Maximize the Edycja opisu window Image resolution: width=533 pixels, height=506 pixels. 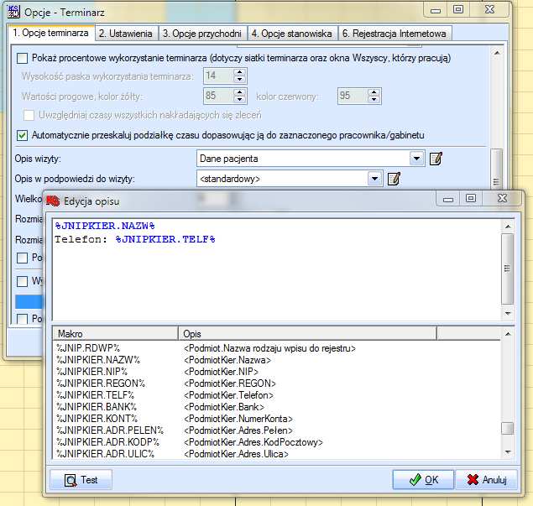tap(471, 198)
